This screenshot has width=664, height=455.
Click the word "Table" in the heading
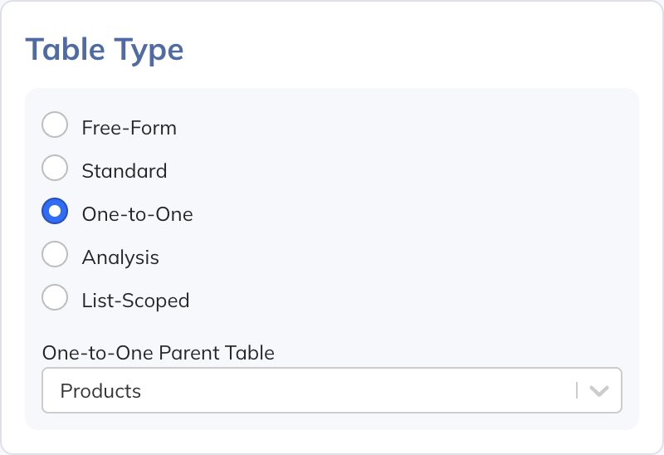pos(63,50)
